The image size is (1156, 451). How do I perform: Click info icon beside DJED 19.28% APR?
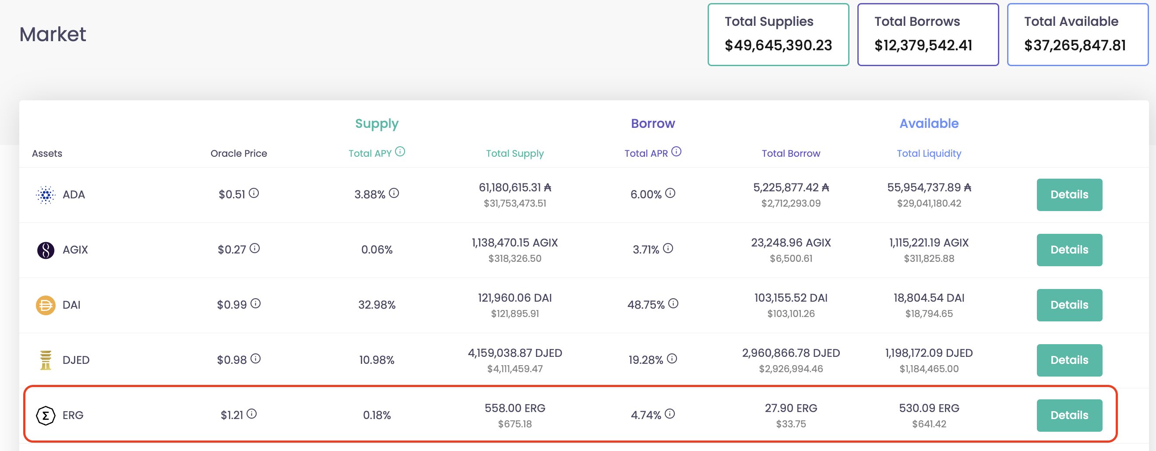coord(672,359)
